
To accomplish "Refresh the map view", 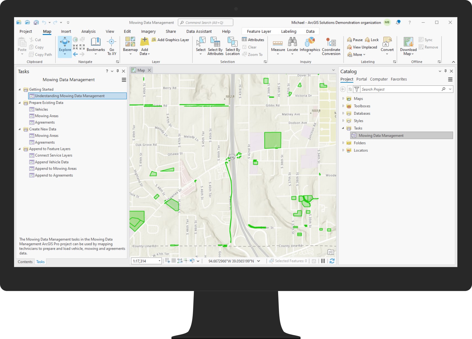I will [332, 261].
